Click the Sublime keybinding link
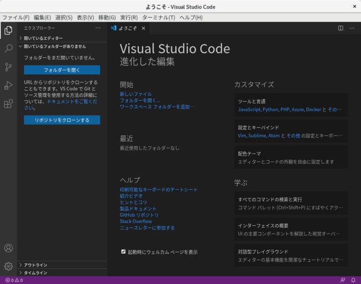The image size is (361, 284). point(257,135)
